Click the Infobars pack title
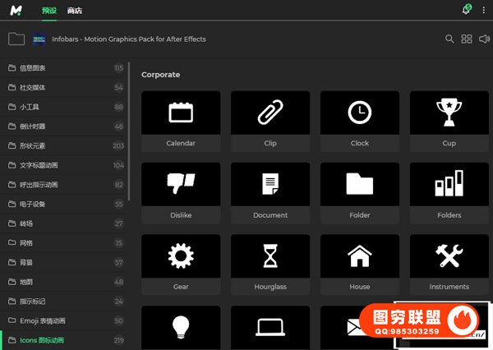493x350 pixels. coord(128,39)
